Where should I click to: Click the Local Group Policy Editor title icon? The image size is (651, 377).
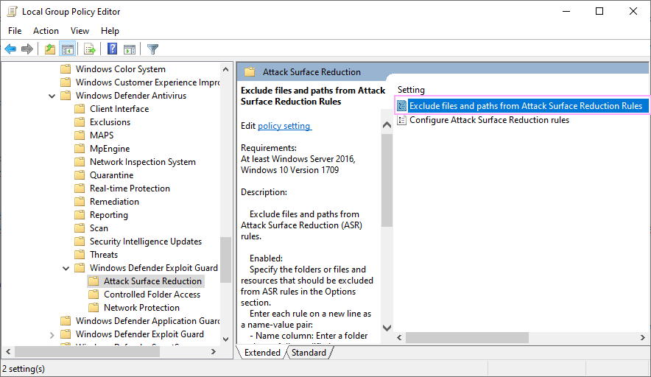pyautogui.click(x=12, y=11)
